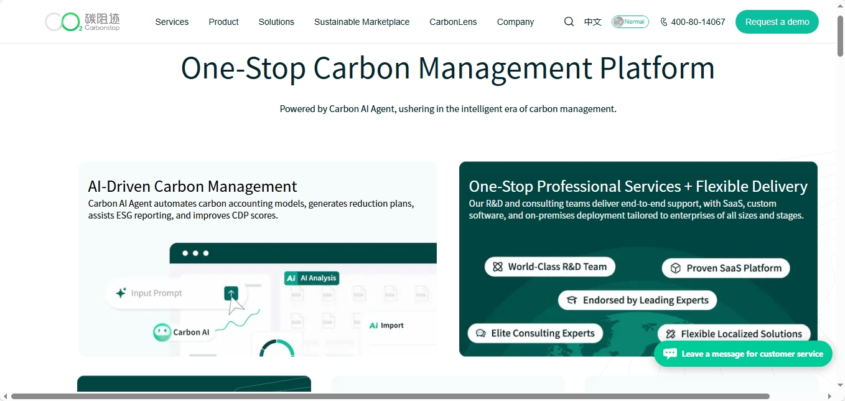Viewport: 845px width, 401px height.
Task: Click the horizontal scrollbar at bottom
Action: (x=390, y=396)
